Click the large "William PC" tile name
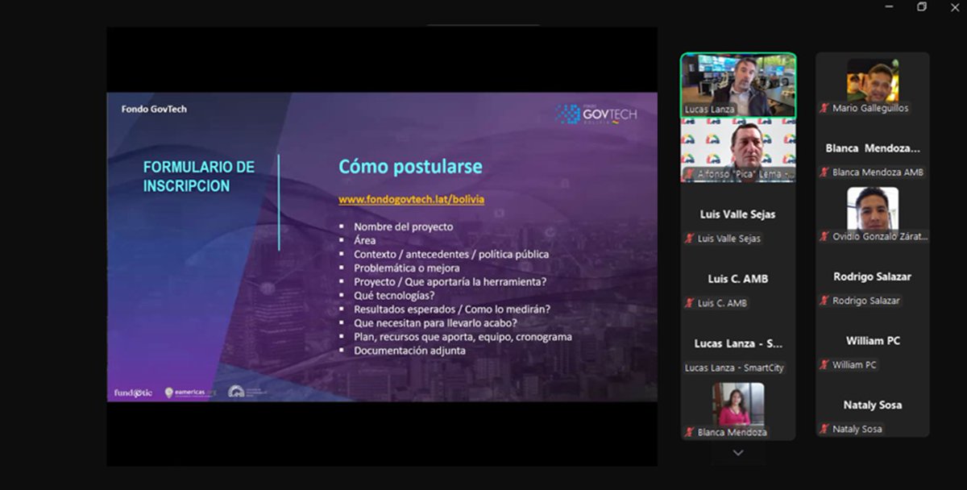 point(873,341)
